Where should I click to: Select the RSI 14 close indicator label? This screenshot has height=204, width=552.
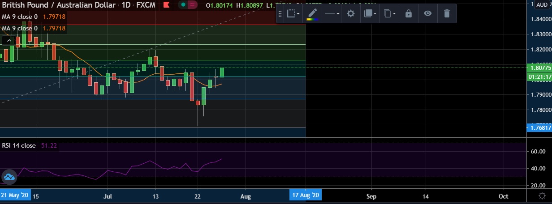[19, 145]
